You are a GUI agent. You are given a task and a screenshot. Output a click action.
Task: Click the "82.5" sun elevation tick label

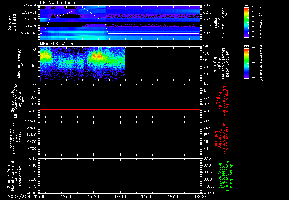click(207, 12)
